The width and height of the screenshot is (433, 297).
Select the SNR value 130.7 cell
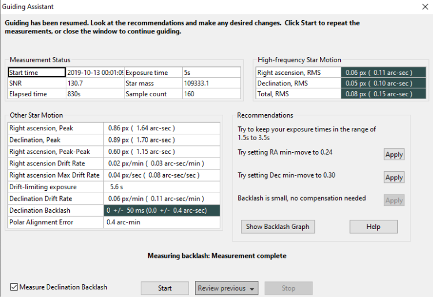pos(95,84)
